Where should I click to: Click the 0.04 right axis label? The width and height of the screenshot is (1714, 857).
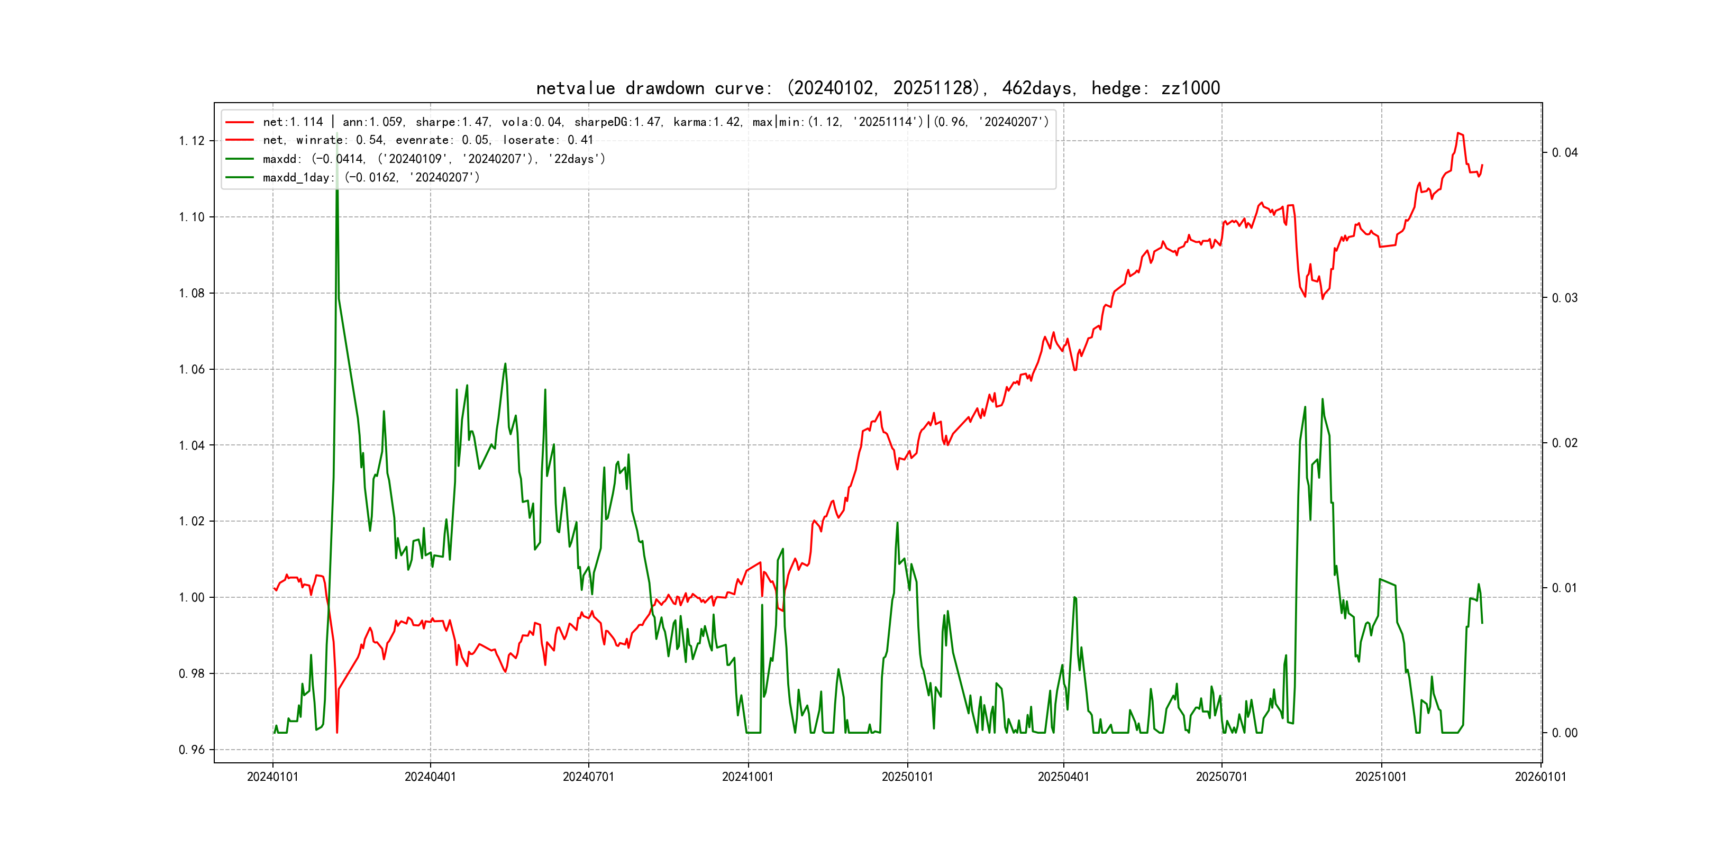click(1564, 153)
